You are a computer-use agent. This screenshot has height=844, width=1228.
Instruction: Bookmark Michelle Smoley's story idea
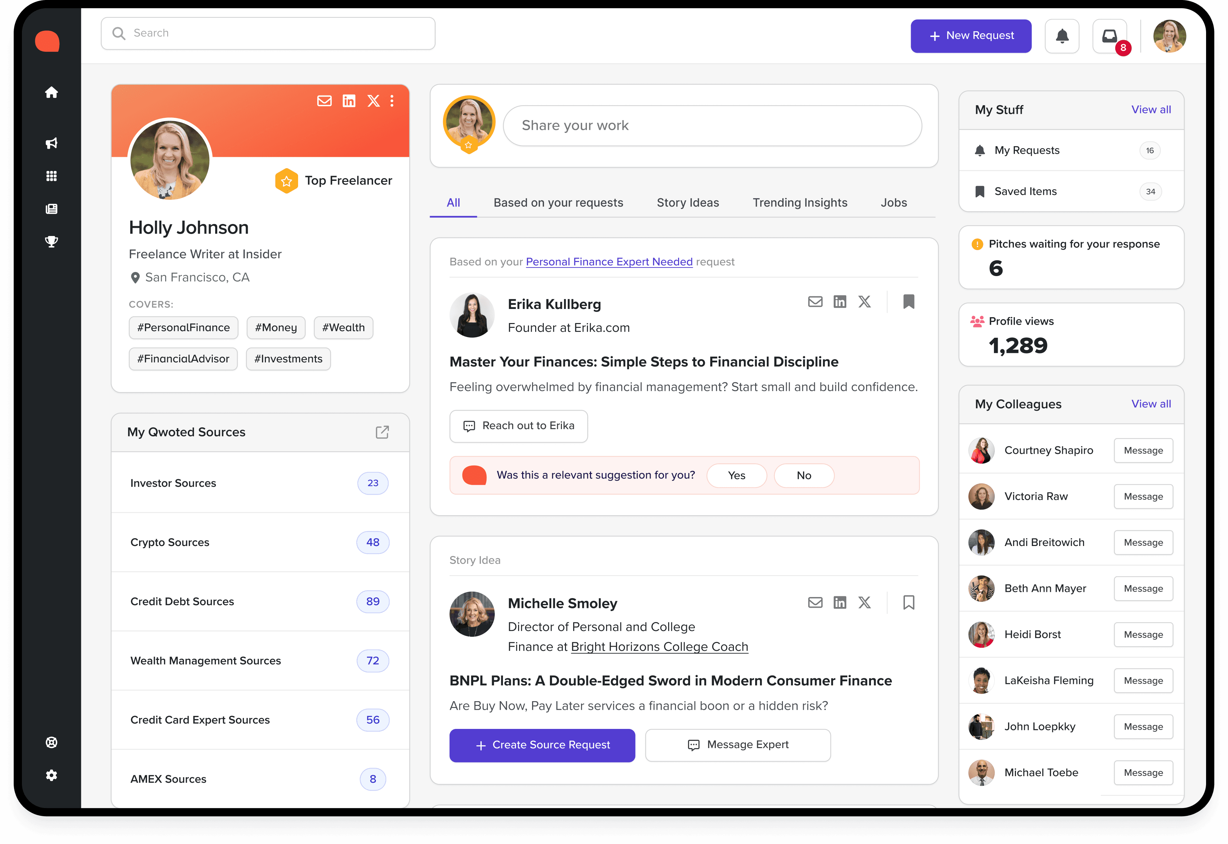tap(909, 602)
